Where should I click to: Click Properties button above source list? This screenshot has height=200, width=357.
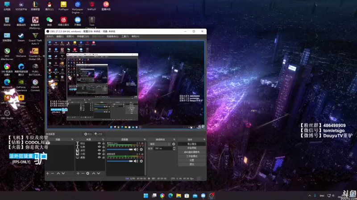[88, 134]
